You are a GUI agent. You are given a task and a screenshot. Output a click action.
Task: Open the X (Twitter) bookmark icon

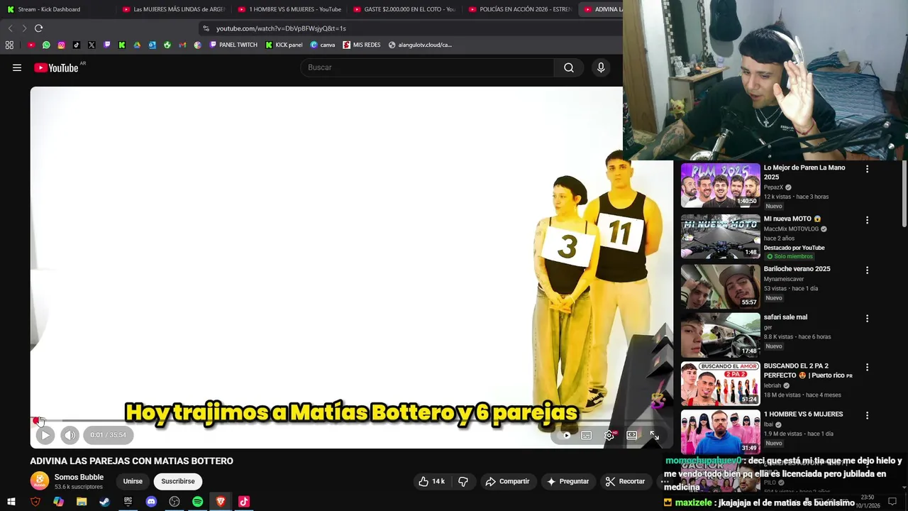(92, 45)
